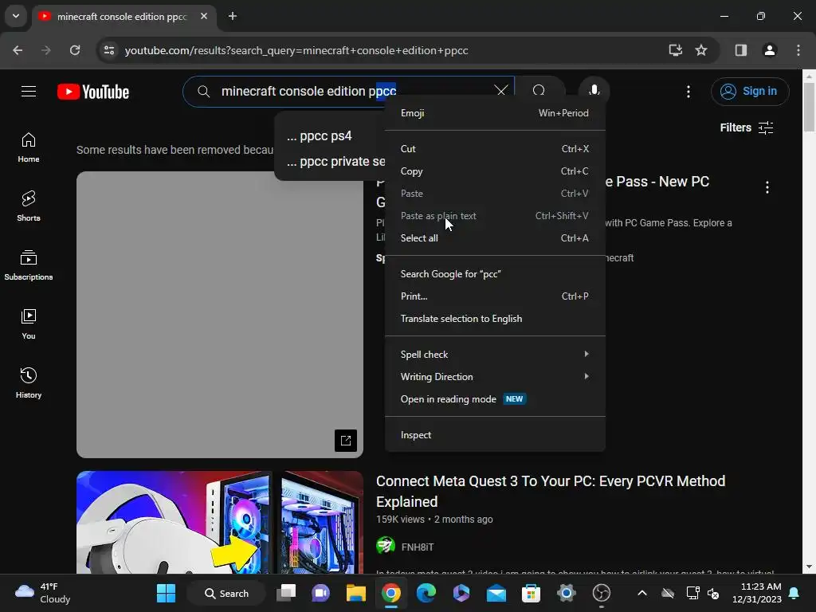Select Emoji in context menu
Screen dimensions: 816x612
[x=495, y=113]
